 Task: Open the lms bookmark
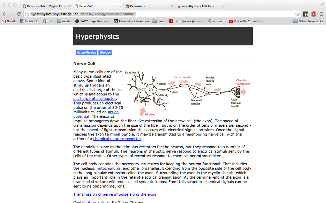48,21
